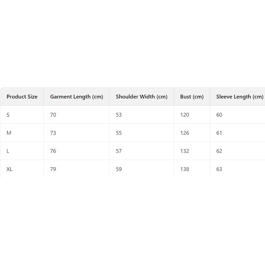This screenshot has height=264, width=265.
Task: Click sleeve length value 60
Action: click(x=219, y=115)
